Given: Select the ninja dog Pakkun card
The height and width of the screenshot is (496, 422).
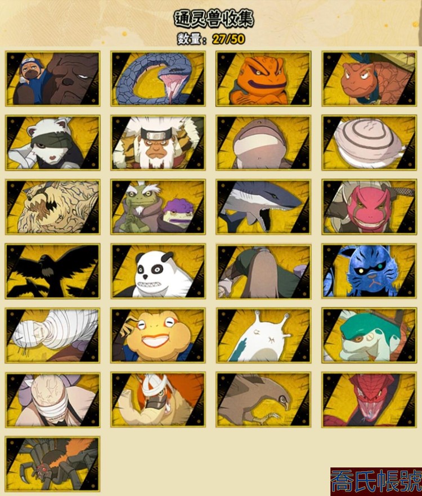Looking at the screenshot, I should [52, 79].
